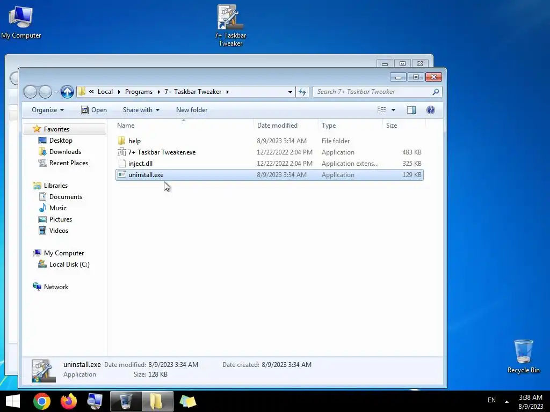Expand the view options dropdown arrow
Viewport: 550px width, 412px height.
(x=393, y=110)
